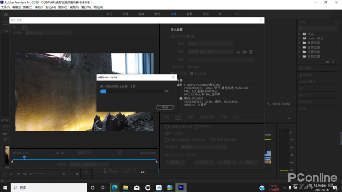The height and width of the screenshot is (192, 342).
Task: Open Effects panel menu icon at top right
Action: (x=336, y=22)
